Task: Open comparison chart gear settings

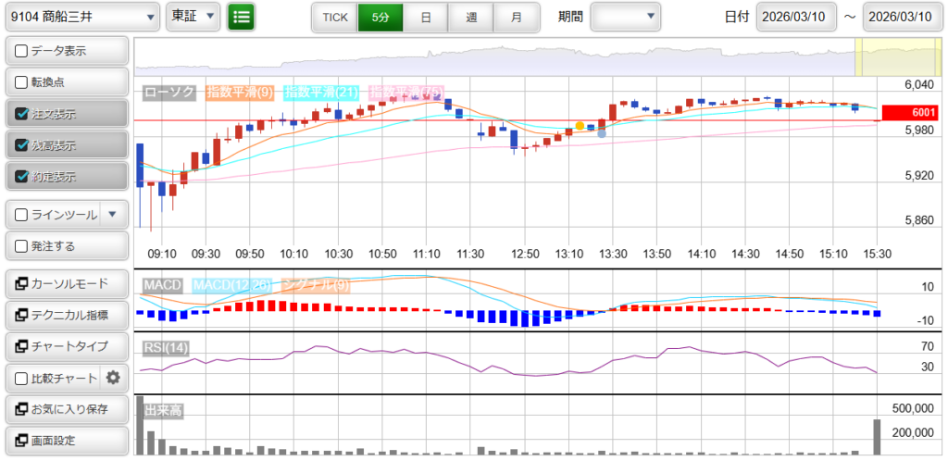Action: click(x=113, y=378)
